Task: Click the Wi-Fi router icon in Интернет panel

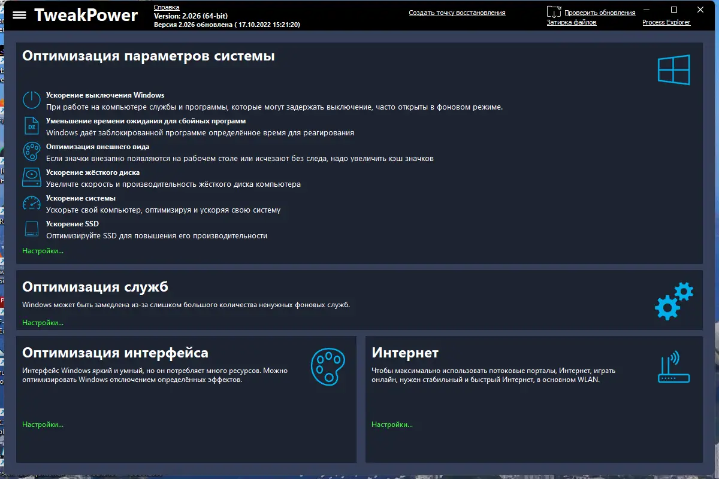Action: pos(673,367)
